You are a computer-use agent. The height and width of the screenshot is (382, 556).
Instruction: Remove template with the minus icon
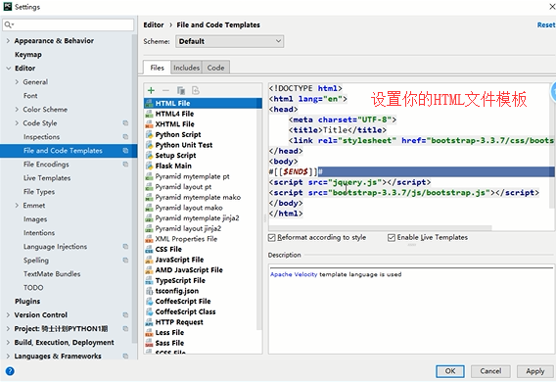point(165,90)
